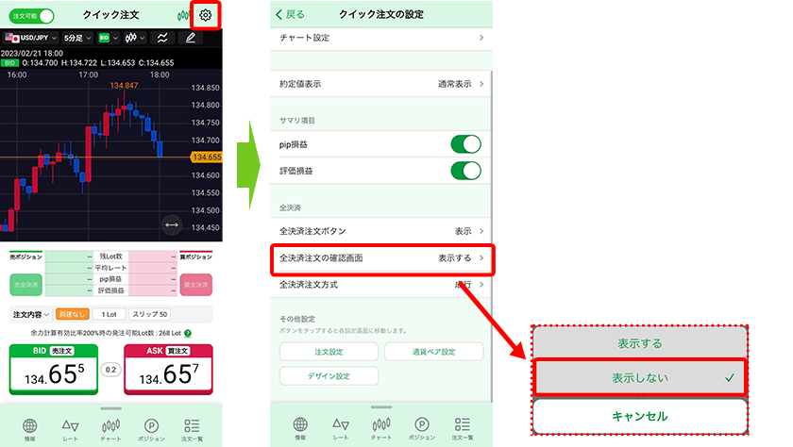The width and height of the screenshot is (793, 447).
Task: Tap the 1 Lot quantity field
Action: (110, 314)
